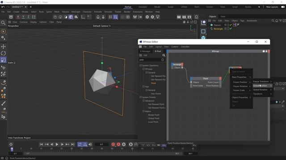286x160 pixels.
Task: Step to the next frame
Action: click(x=62, y=144)
